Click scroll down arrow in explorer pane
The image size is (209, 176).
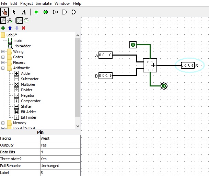point(78,126)
